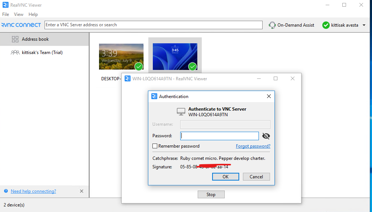Click the RealVNC icon in Authentication dialog title
This screenshot has width=372, height=212.
[154, 96]
